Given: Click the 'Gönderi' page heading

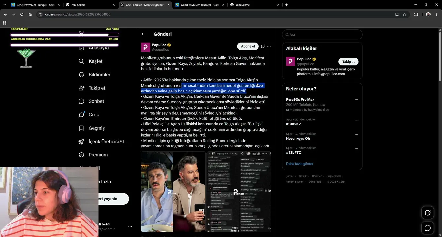Looking at the screenshot, I should 163,34.
